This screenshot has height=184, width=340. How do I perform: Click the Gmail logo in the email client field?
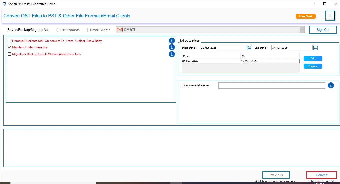coord(119,29)
